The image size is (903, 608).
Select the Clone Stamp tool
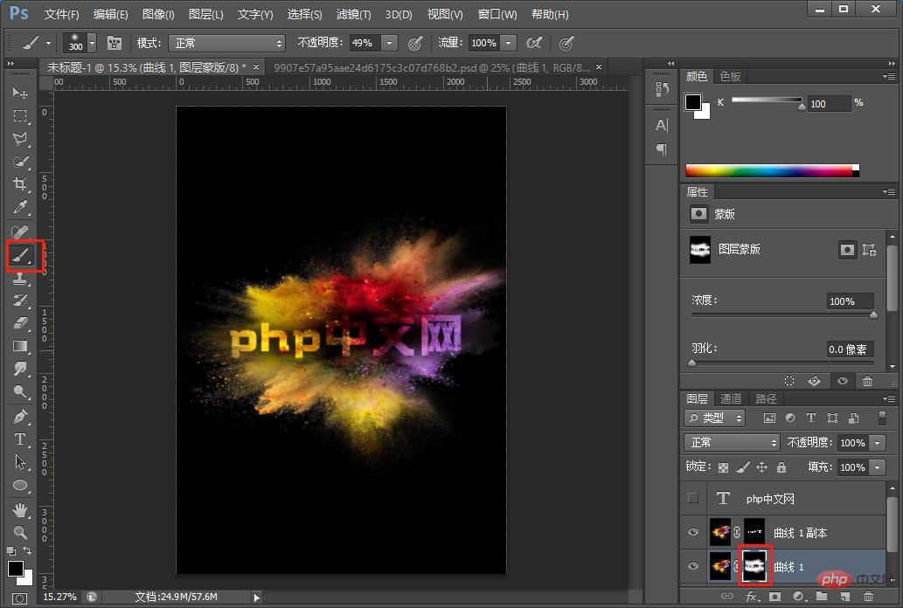click(x=20, y=278)
